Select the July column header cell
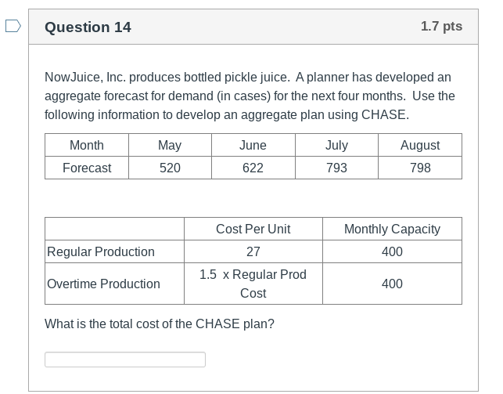The image size is (503, 394). pos(336,145)
